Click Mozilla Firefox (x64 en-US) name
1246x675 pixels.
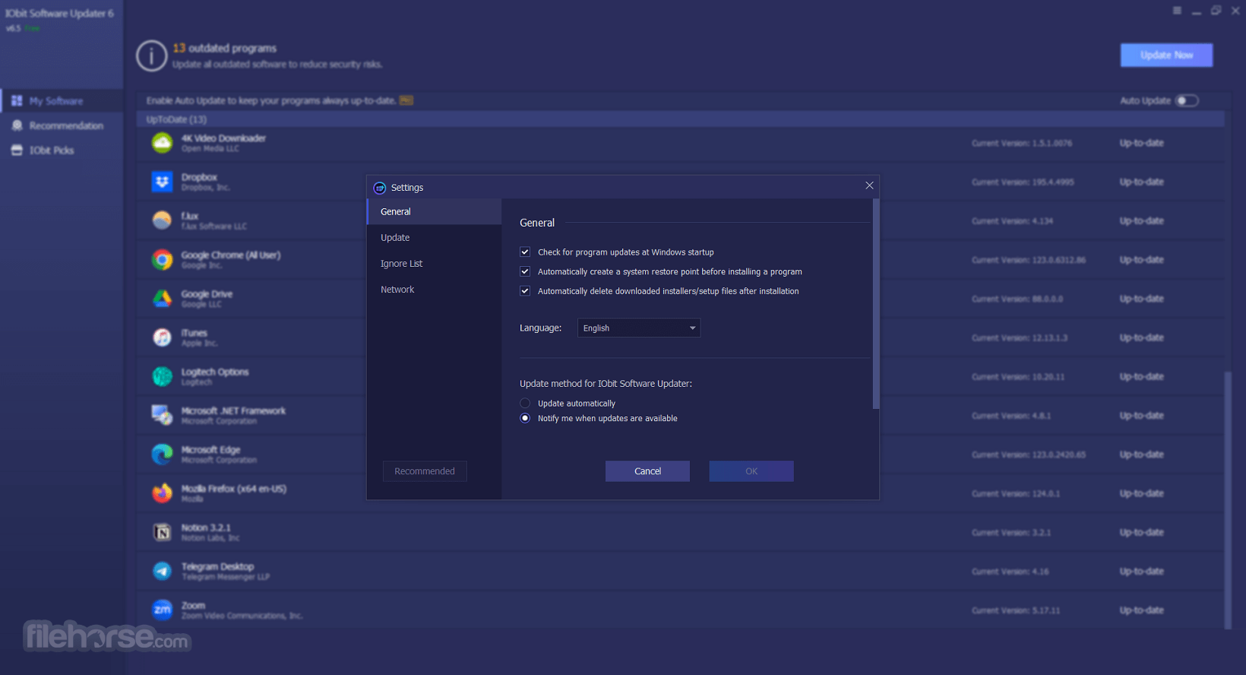234,489
